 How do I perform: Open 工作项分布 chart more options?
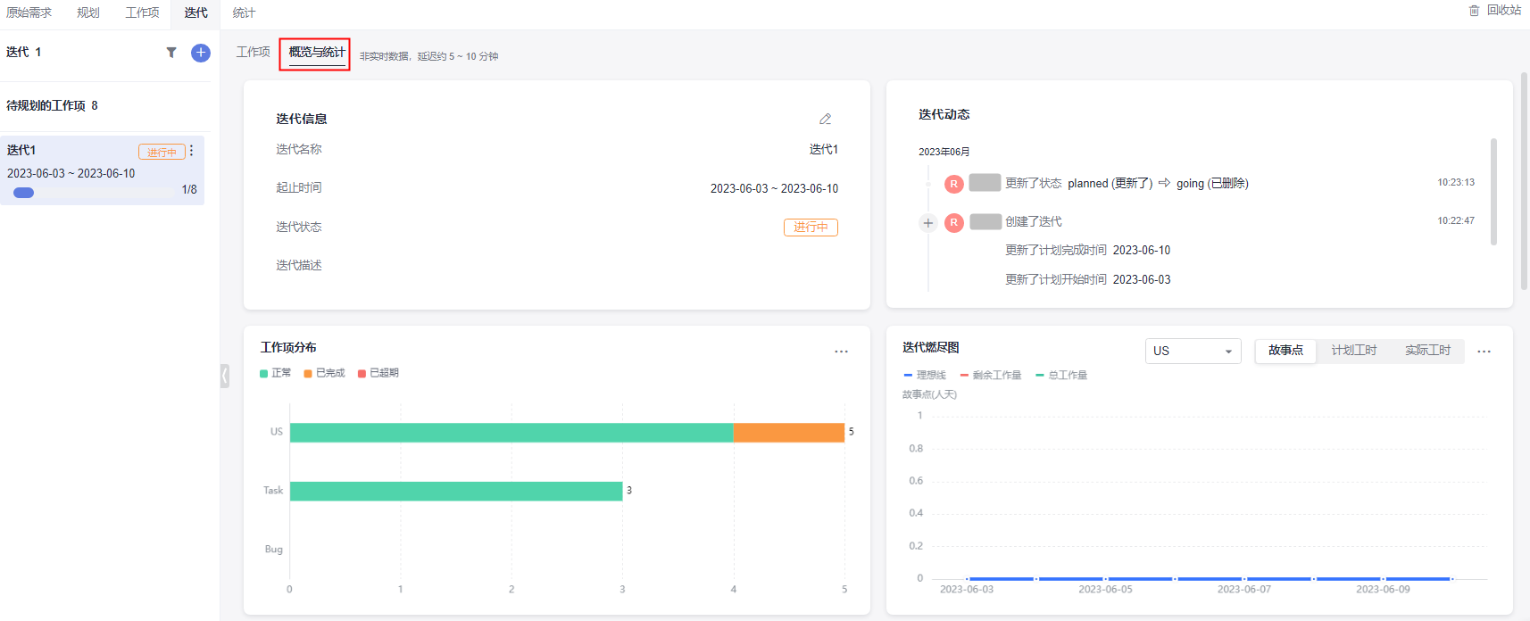(841, 352)
